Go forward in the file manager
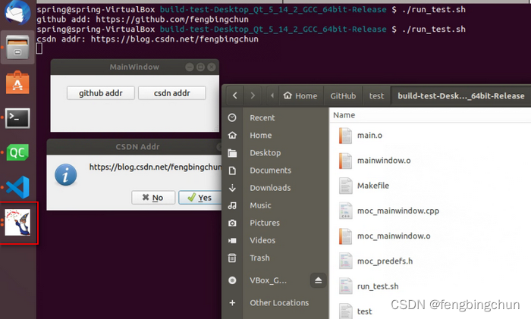531x319 pixels. [x=253, y=95]
